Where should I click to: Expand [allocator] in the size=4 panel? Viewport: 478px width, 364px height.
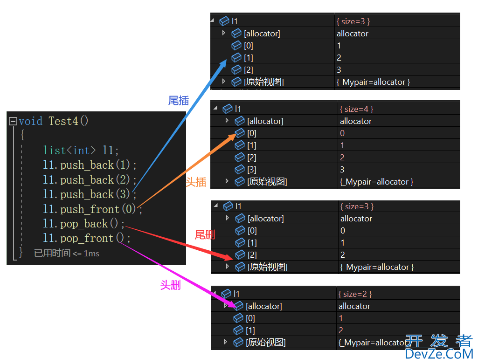227,121
